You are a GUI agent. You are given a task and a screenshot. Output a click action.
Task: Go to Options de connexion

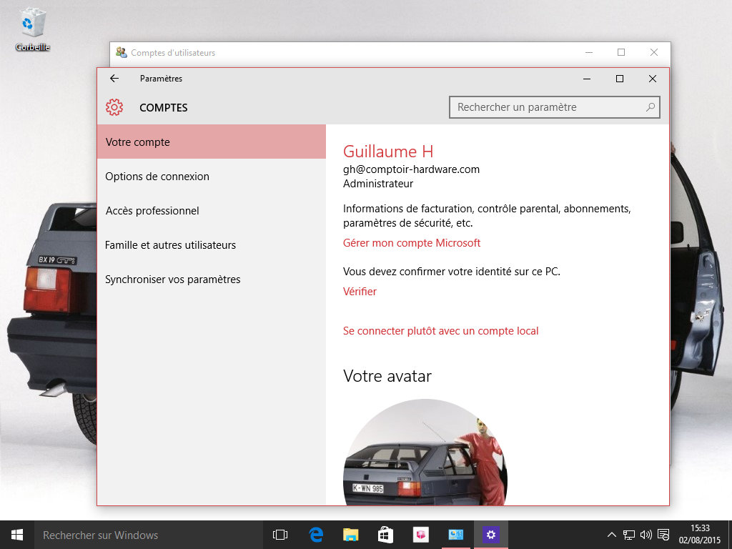pos(157,177)
